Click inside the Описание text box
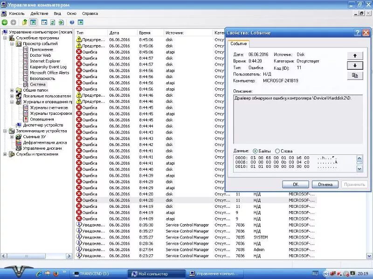Viewport: 373px width, 279px height. (x=298, y=120)
